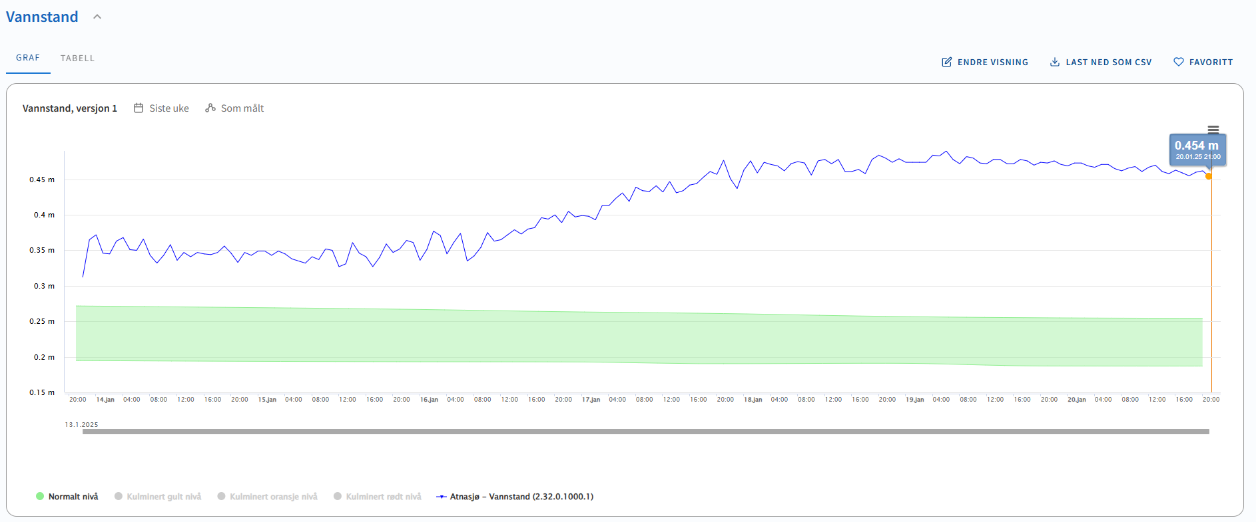Switch to the GRAF tab
The image size is (1256, 522).
[28, 58]
